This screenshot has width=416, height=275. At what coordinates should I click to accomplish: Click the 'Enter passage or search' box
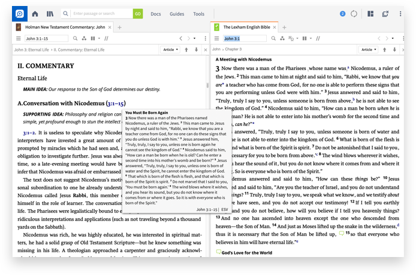click(x=102, y=14)
